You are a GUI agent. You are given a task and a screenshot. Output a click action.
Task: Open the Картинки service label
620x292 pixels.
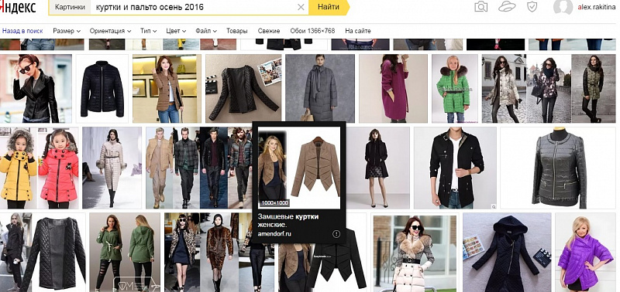pyautogui.click(x=70, y=7)
